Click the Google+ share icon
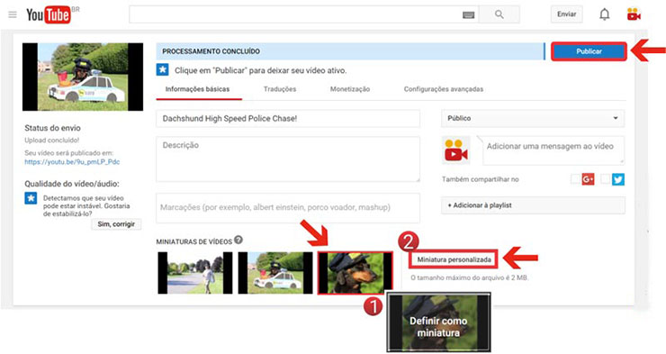 tap(588, 179)
